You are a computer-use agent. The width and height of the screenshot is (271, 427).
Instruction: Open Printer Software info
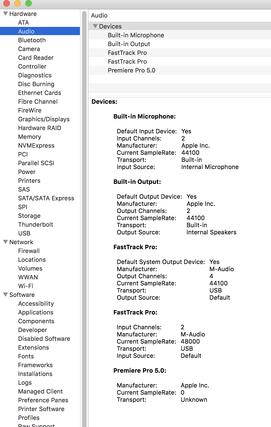tap(41, 409)
